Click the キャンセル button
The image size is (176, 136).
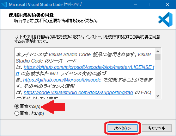pos(157,128)
